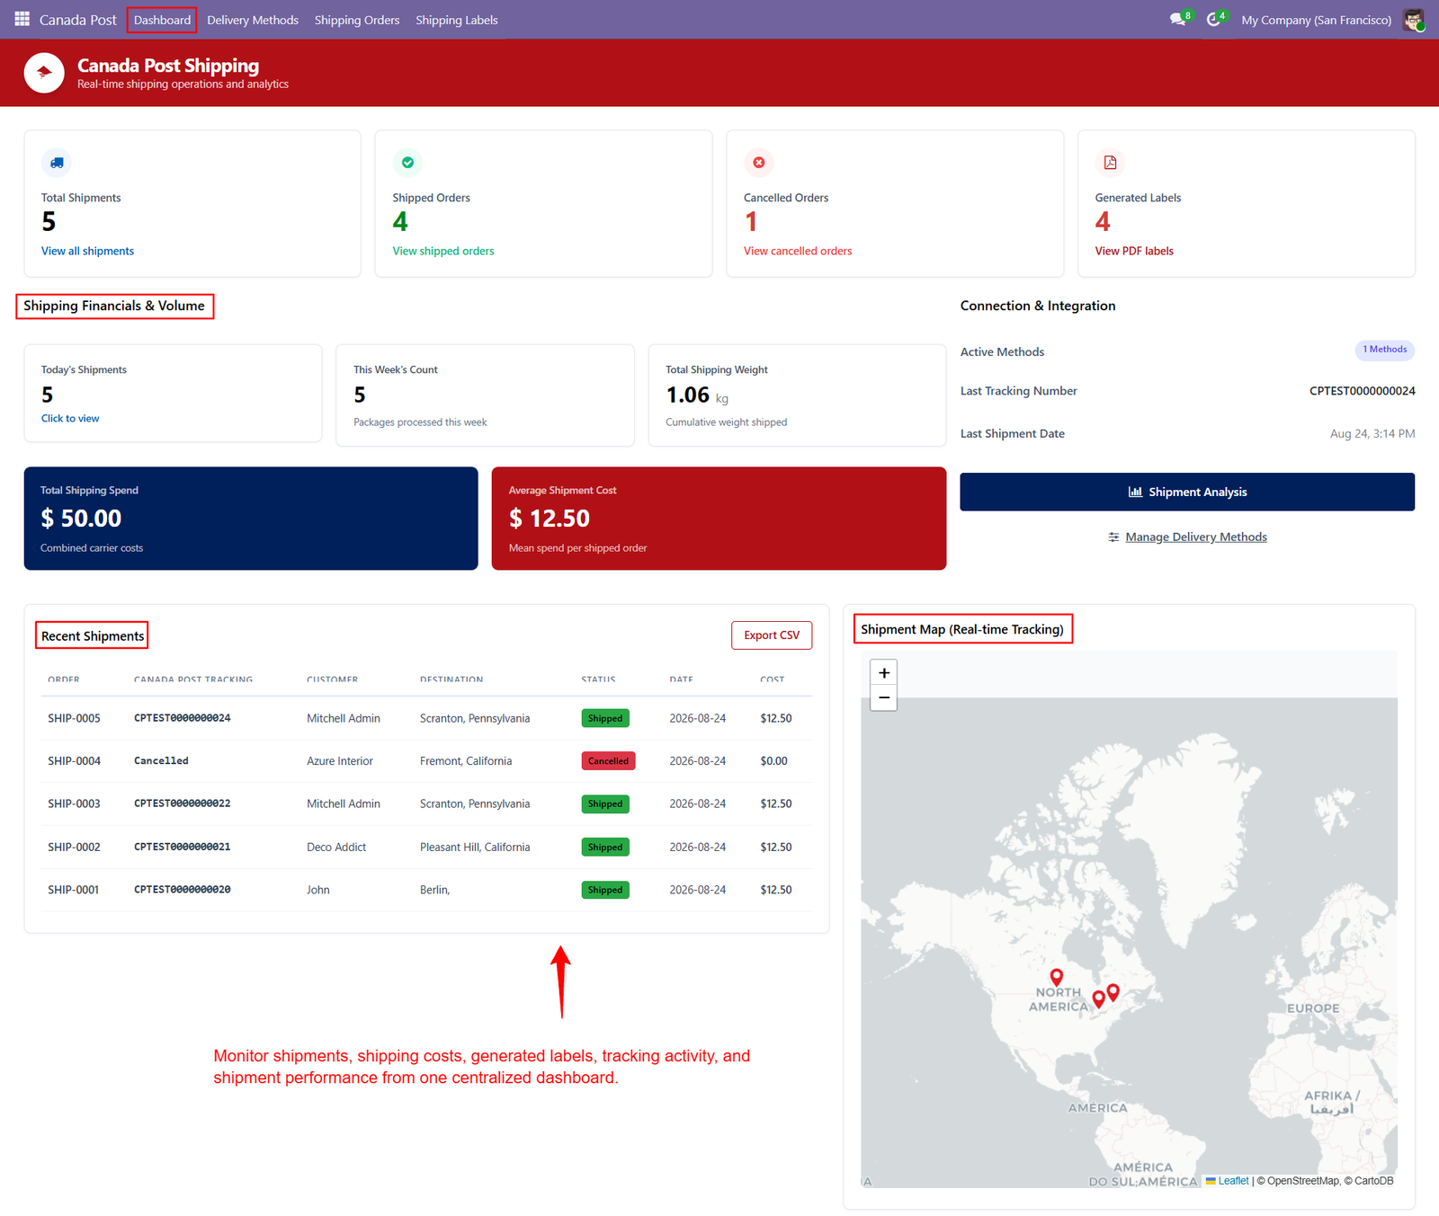Screen dimensions: 1439x1216
Task: Click order SHIP-0003 in Recent Shipments
Action: pos(74,803)
